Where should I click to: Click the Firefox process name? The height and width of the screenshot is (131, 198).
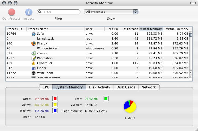42,43
